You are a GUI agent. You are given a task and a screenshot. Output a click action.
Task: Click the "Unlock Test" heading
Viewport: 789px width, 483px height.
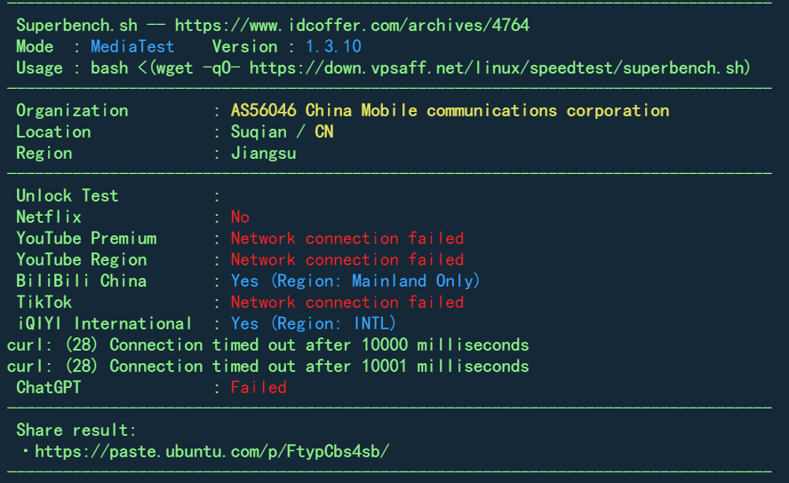point(67,195)
